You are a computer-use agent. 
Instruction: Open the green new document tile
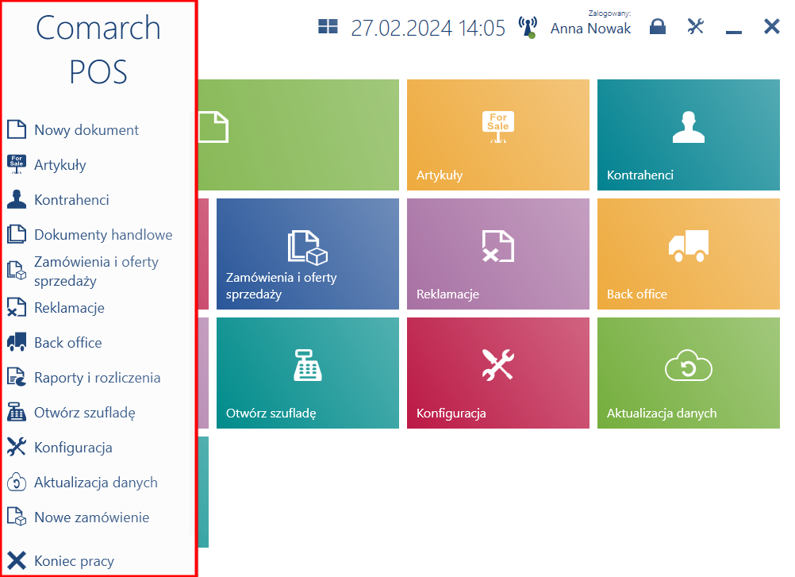[x=298, y=135]
